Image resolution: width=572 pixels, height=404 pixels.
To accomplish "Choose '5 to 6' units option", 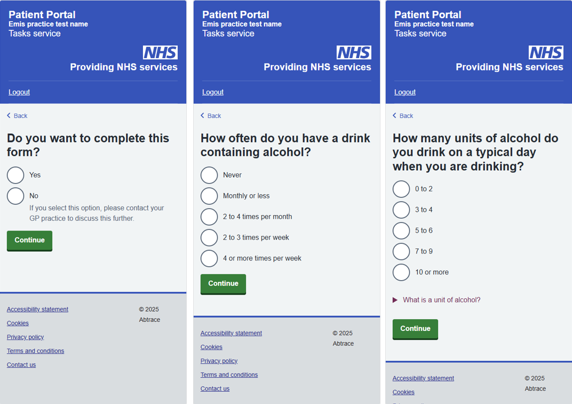I will (x=401, y=231).
